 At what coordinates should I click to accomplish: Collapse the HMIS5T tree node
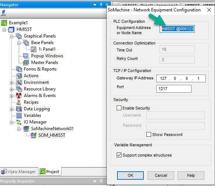[x=4, y=30]
